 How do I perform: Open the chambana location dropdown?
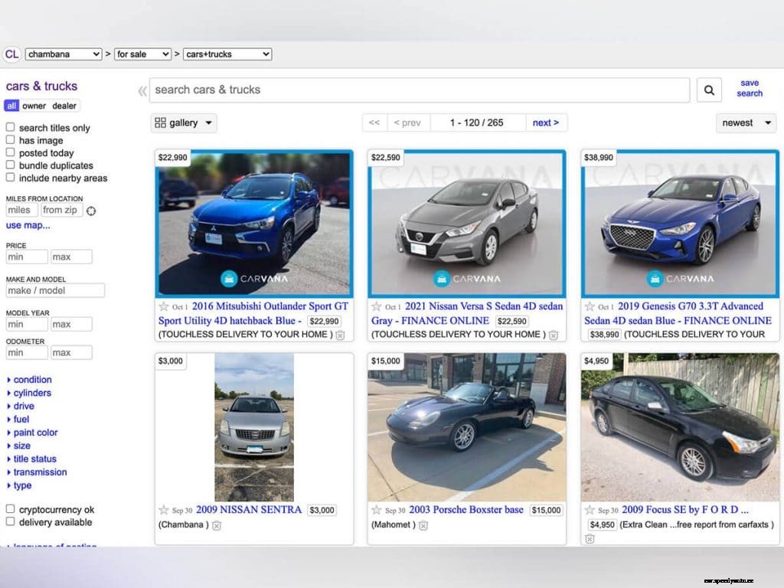(63, 54)
